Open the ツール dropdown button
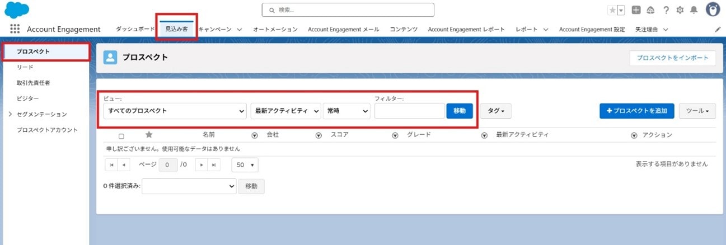The height and width of the screenshot is (245, 726). [x=697, y=111]
